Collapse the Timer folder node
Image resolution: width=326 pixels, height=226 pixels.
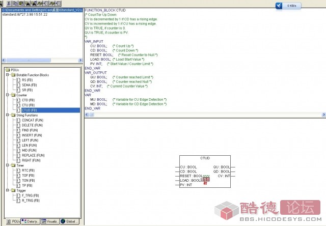point(7,165)
